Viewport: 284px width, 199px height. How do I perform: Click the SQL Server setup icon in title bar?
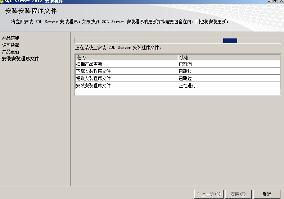pyautogui.click(x=2, y=1)
